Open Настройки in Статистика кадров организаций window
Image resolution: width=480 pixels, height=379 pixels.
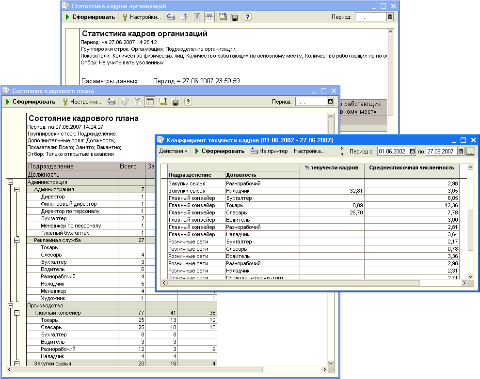(x=142, y=17)
